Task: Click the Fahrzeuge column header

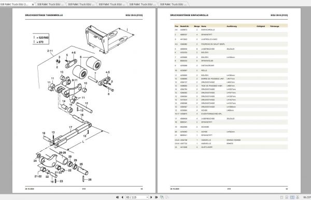Action: [275, 26]
